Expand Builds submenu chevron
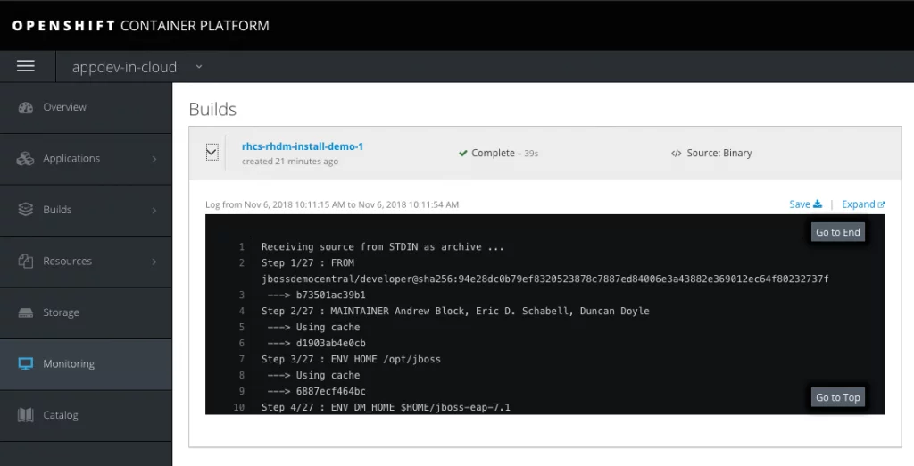 (154, 210)
